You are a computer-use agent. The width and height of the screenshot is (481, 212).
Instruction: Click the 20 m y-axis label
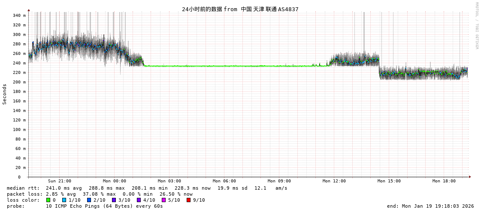[21, 167]
